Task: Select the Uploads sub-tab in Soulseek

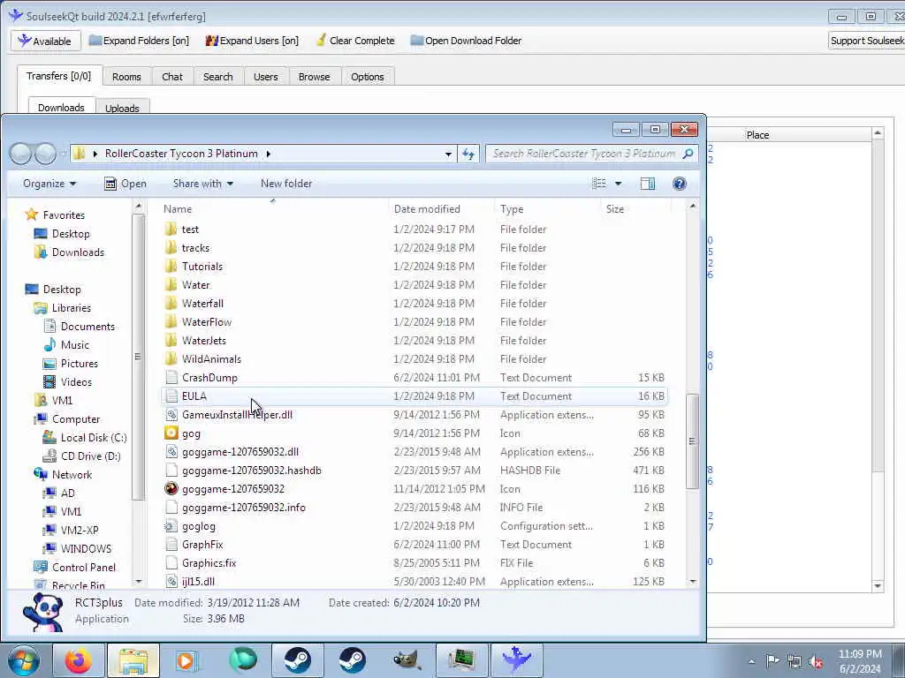Action: [x=122, y=108]
